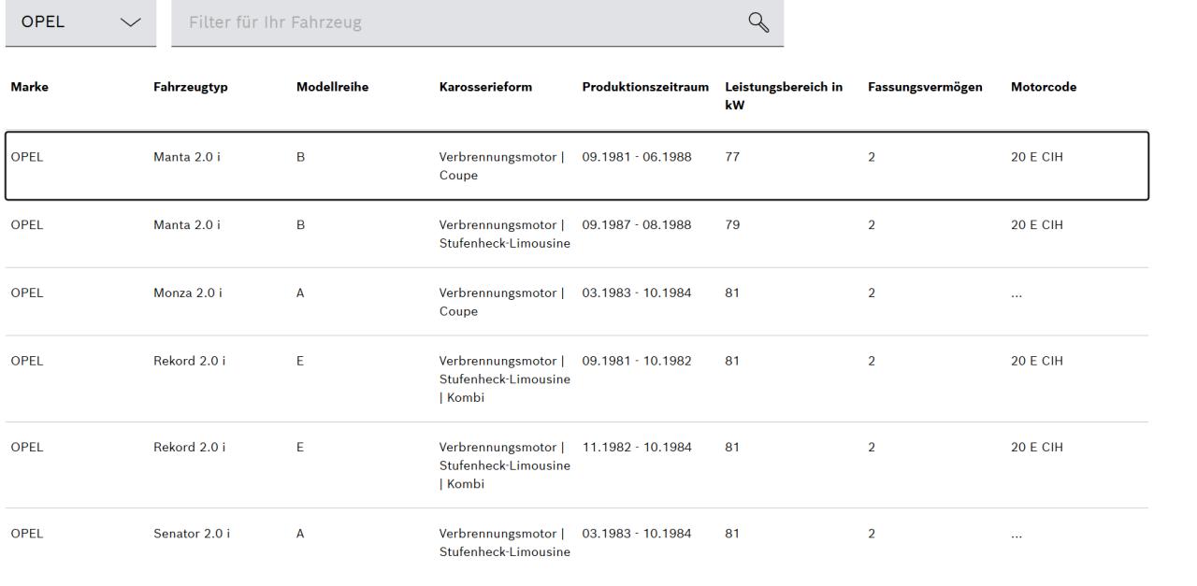
Task: Open the OPEL brand dropdown
Action: (x=79, y=21)
